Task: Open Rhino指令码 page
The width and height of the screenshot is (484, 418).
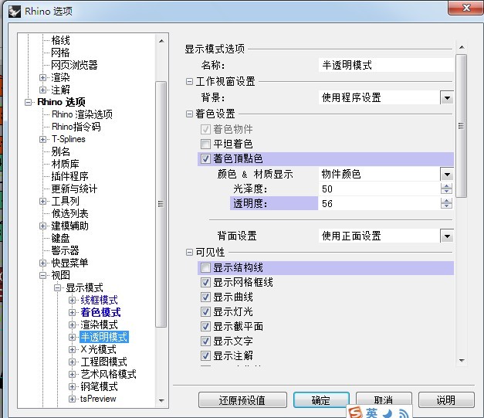Action: [76, 127]
